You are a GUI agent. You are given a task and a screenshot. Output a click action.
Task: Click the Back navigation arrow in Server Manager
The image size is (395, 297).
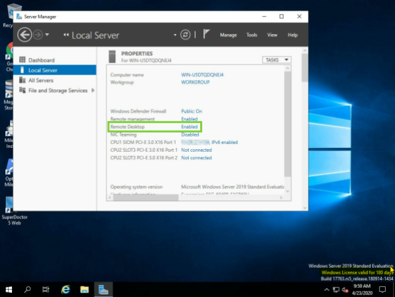[25, 35]
